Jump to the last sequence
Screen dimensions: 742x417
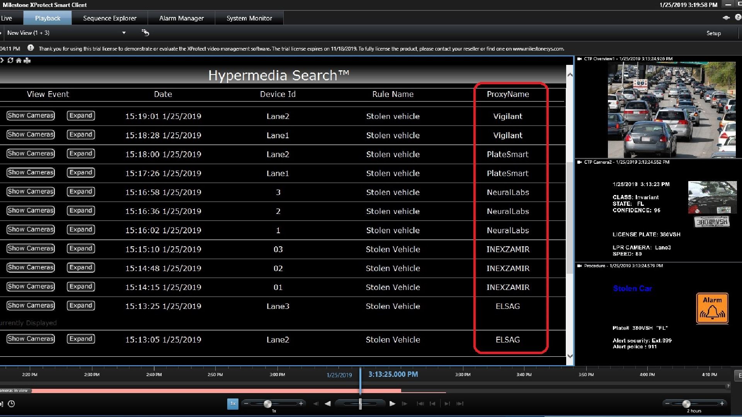pos(459,403)
